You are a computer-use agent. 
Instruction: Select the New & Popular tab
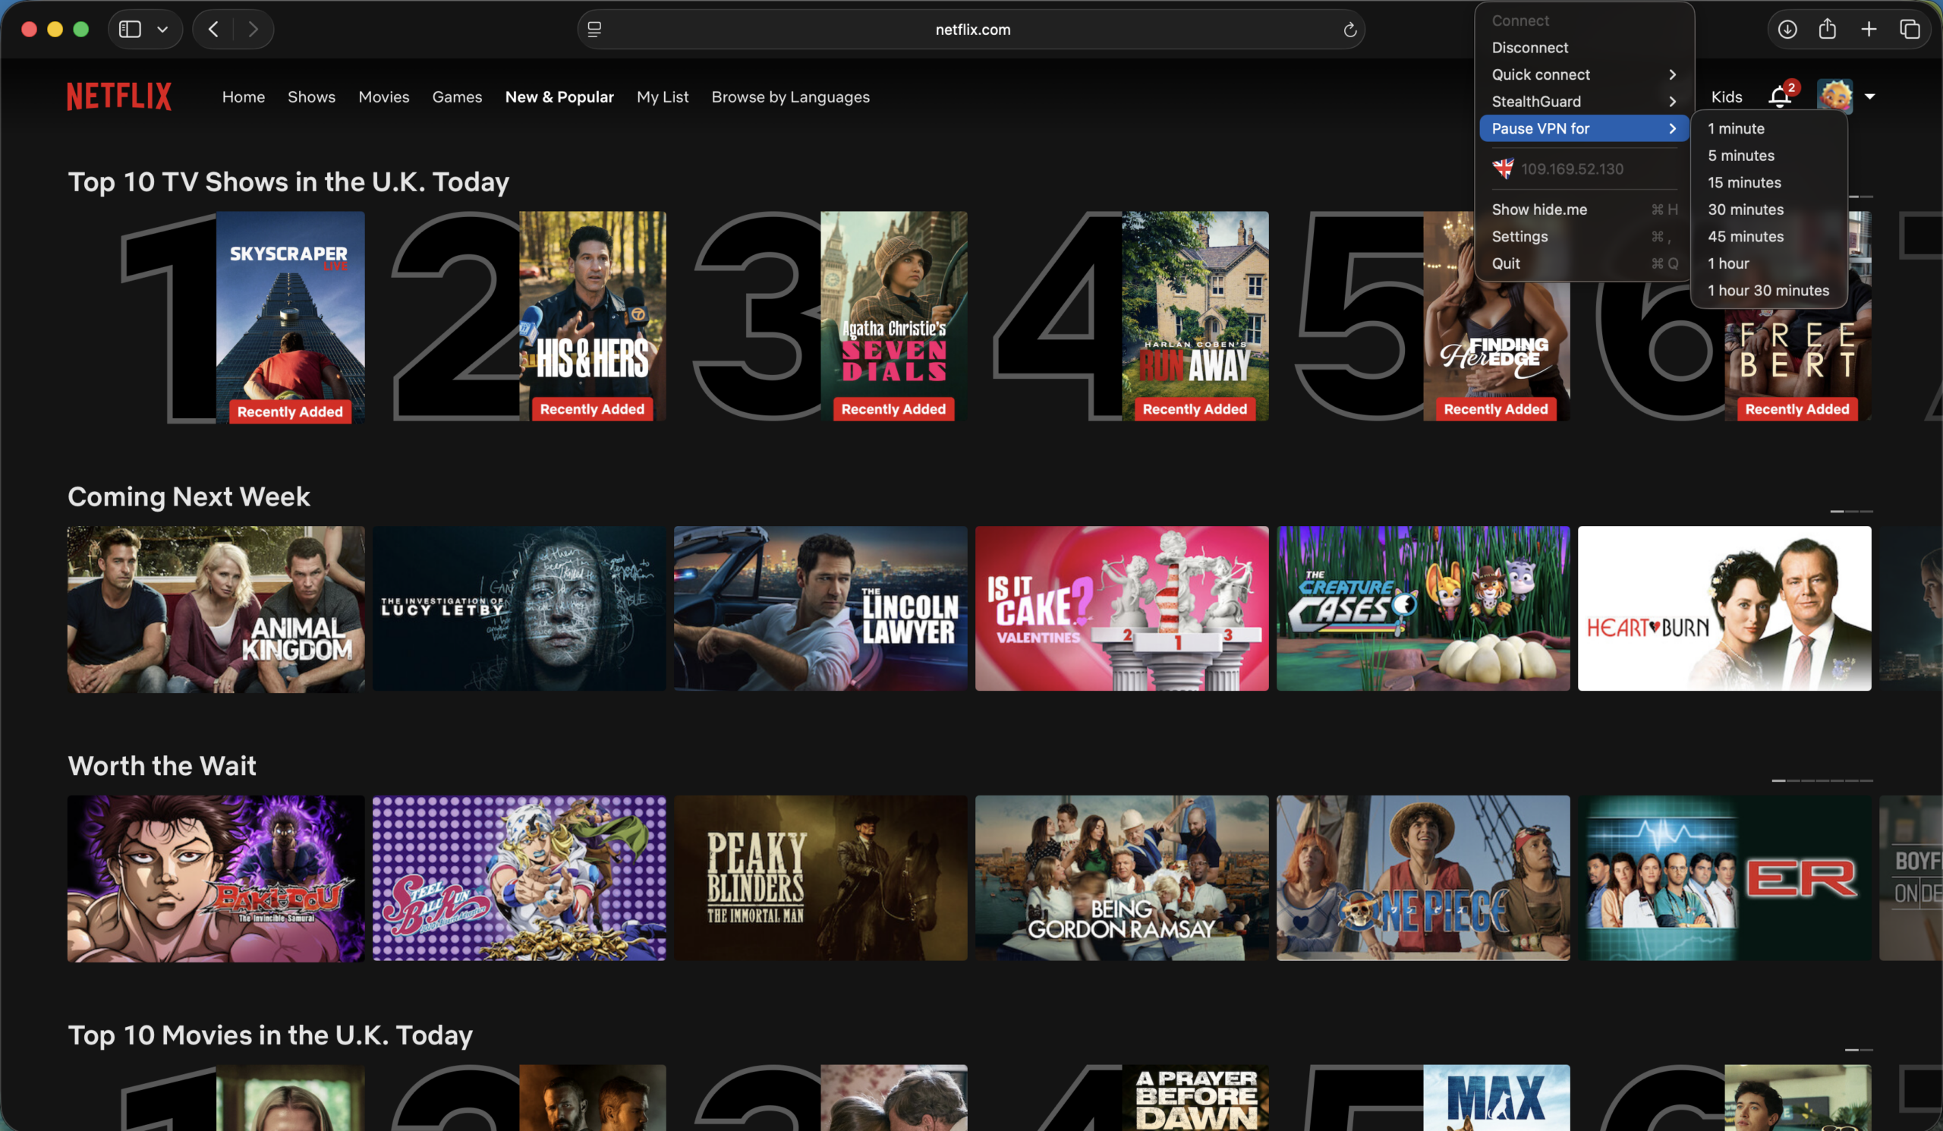pyautogui.click(x=560, y=97)
